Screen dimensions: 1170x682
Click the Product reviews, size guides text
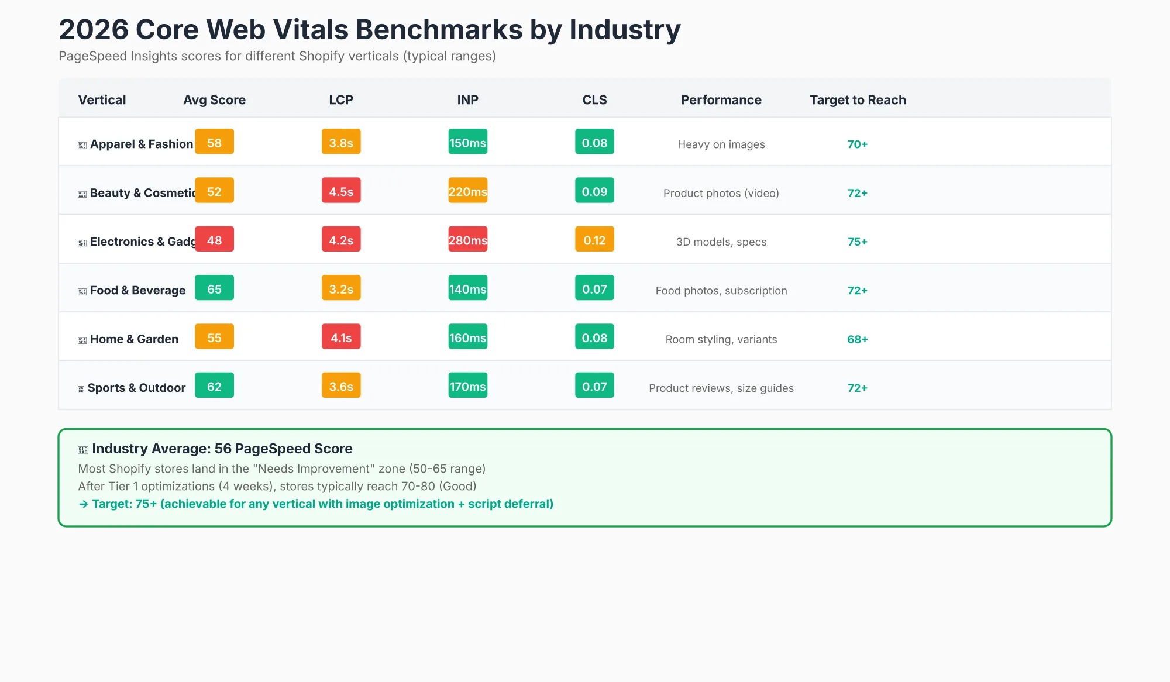tap(721, 388)
